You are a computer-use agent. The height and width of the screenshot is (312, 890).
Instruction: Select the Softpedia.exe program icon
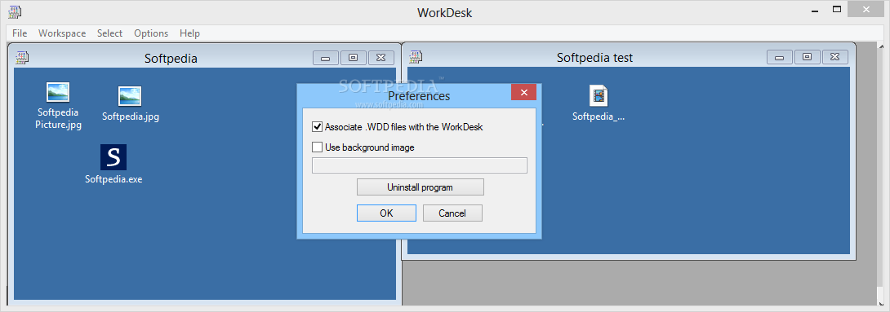[x=113, y=157]
